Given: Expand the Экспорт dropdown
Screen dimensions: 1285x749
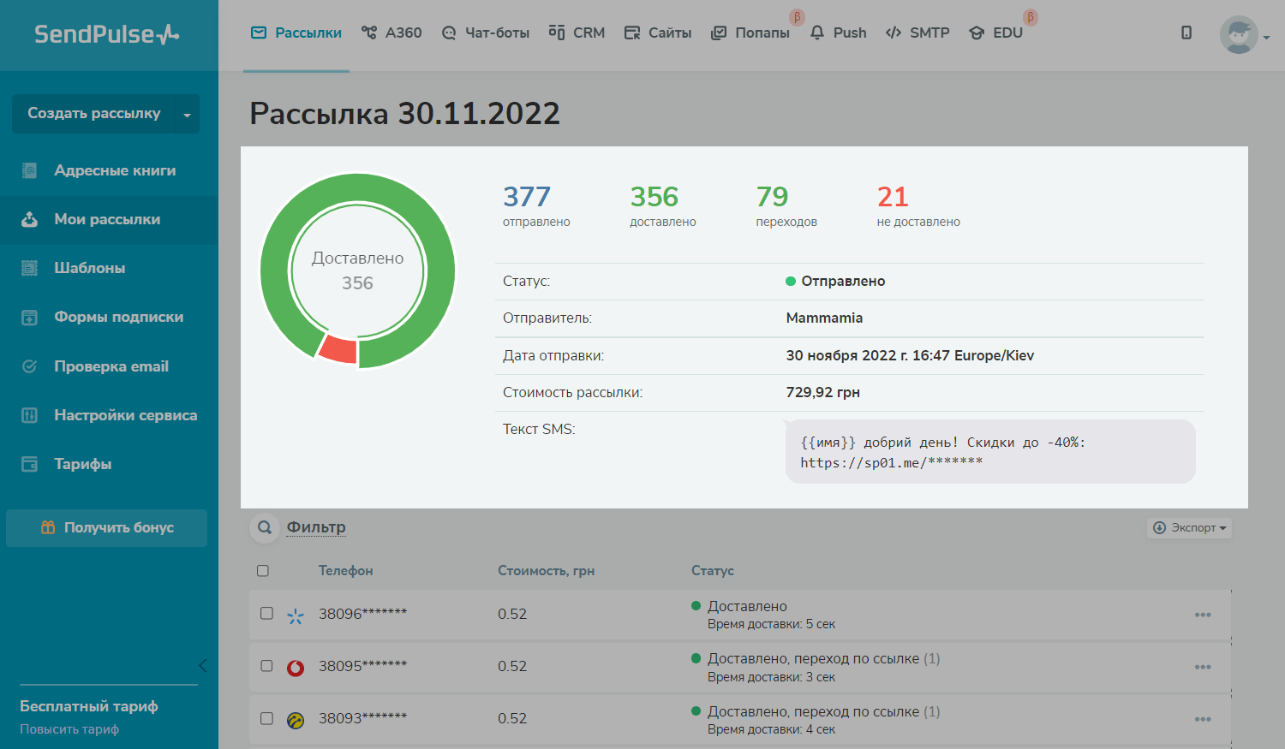Looking at the screenshot, I should coord(1189,528).
